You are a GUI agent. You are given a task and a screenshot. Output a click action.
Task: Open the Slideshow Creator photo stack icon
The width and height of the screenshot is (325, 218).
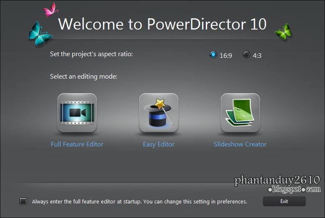[240, 113]
